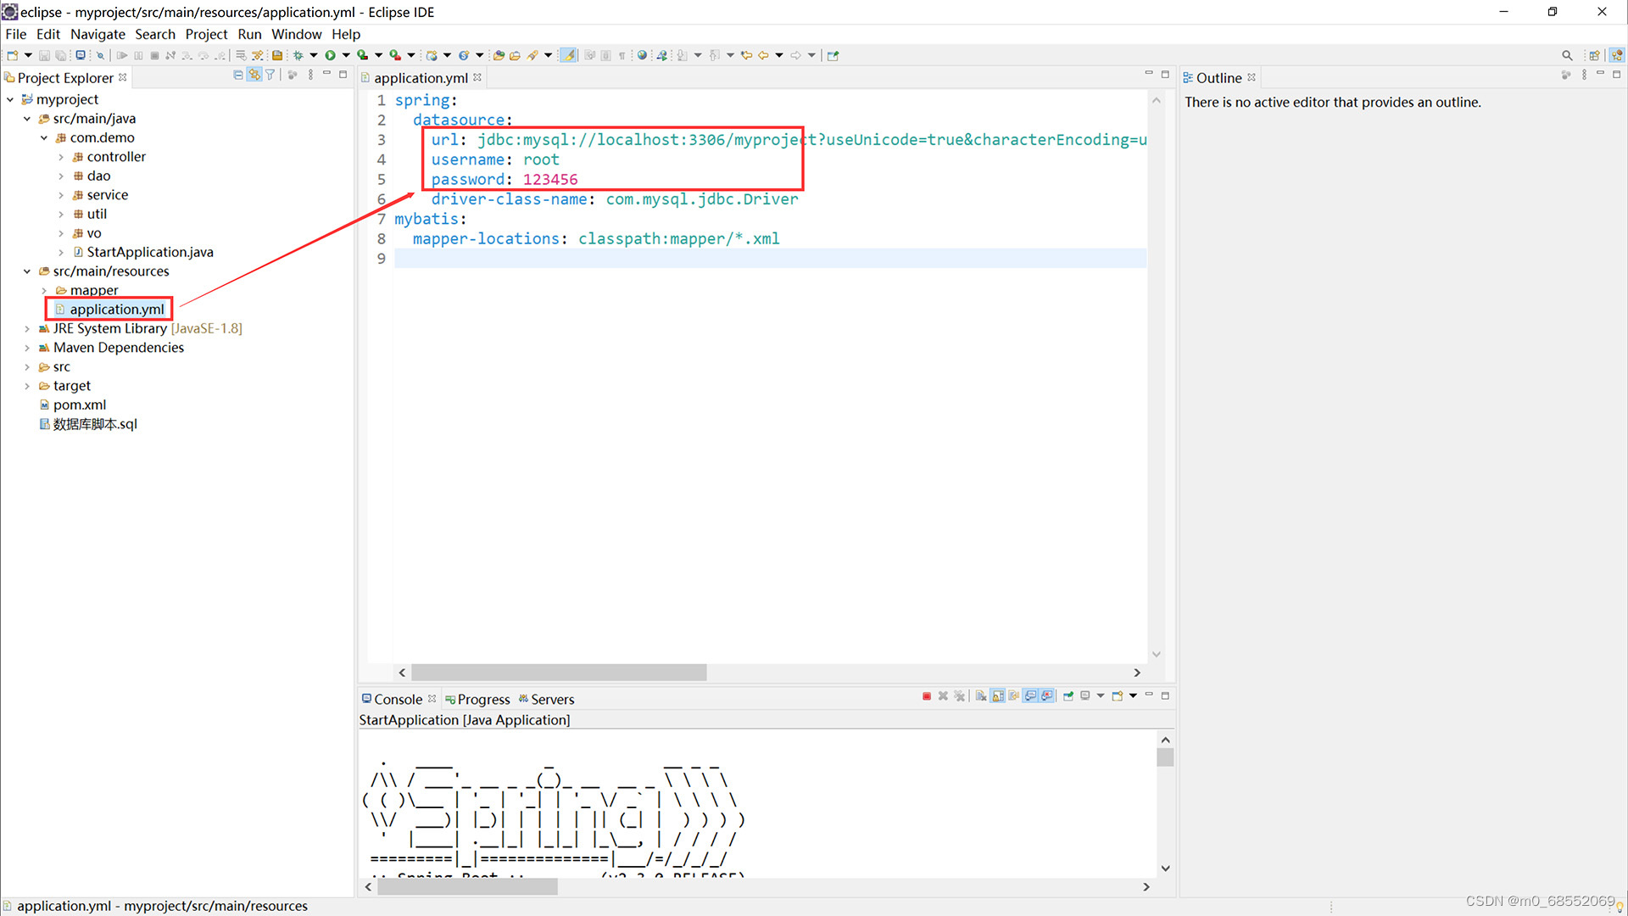The height and width of the screenshot is (916, 1628).
Task: Terminate the running application with red stop
Action: coord(927,696)
